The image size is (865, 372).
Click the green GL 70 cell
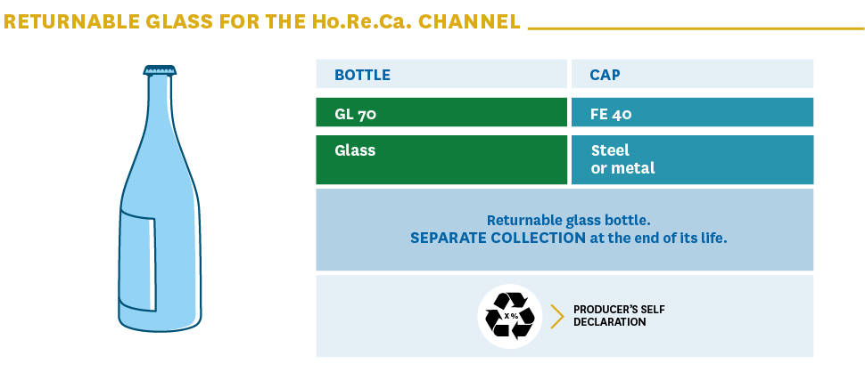(x=441, y=112)
